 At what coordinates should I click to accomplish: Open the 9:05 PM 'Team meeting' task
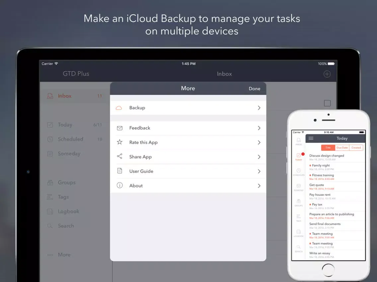(x=336, y=245)
